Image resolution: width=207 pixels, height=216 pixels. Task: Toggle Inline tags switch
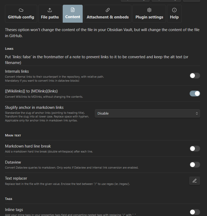click(195, 212)
